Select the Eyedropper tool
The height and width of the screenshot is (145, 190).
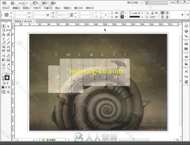point(8,65)
